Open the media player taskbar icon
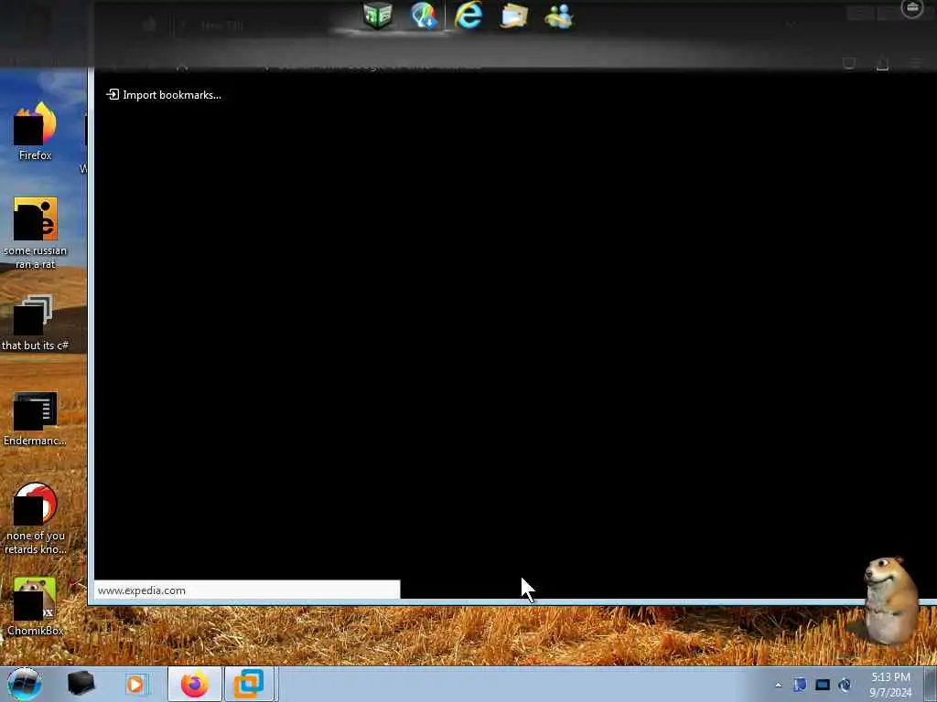Screen dimensions: 937x702 135,684
